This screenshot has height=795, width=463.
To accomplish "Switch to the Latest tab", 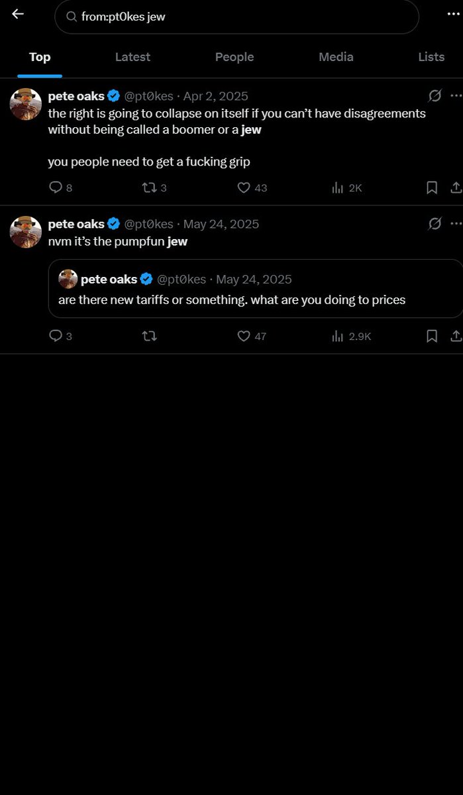I will point(132,57).
